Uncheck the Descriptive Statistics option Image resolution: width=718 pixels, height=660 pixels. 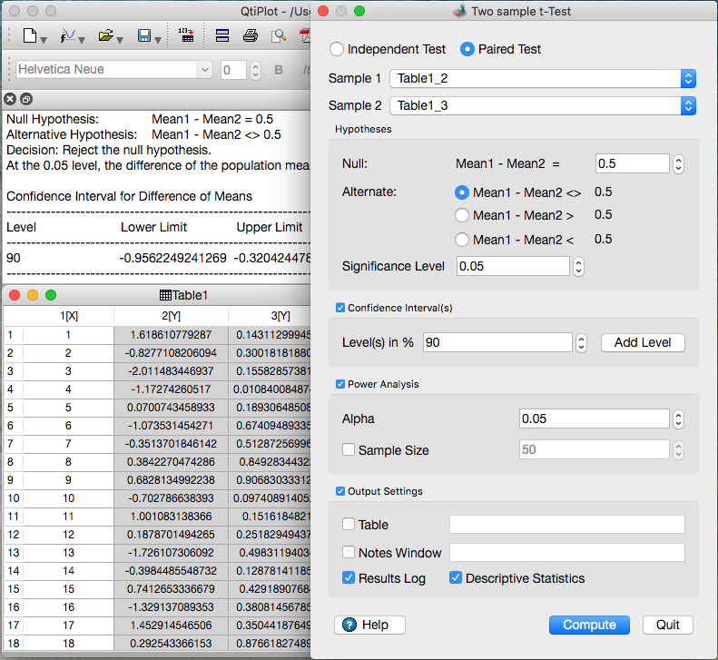tap(456, 578)
